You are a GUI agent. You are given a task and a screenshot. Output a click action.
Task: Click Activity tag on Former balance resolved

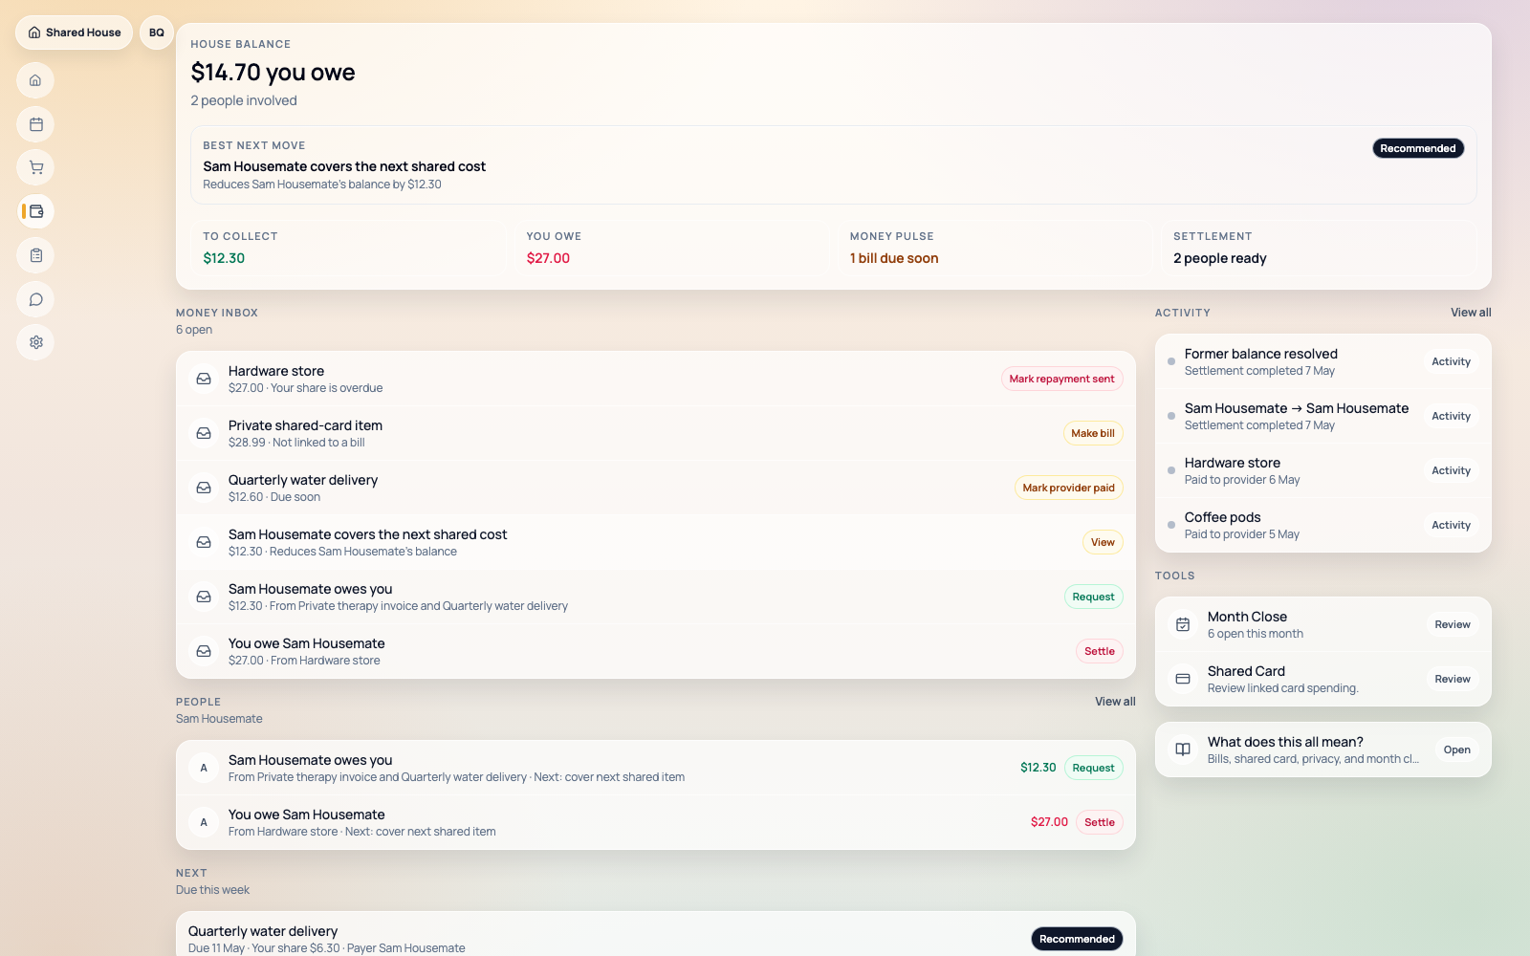pyautogui.click(x=1451, y=361)
